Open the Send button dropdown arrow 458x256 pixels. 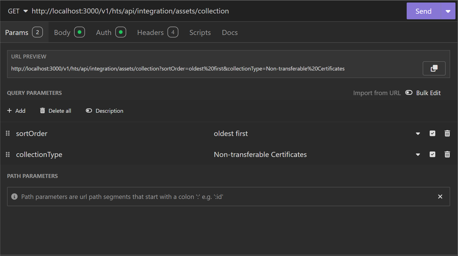pyautogui.click(x=448, y=11)
